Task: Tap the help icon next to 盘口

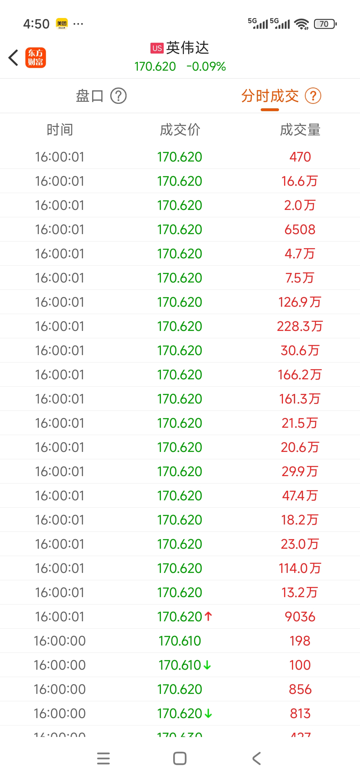Action: point(118,96)
